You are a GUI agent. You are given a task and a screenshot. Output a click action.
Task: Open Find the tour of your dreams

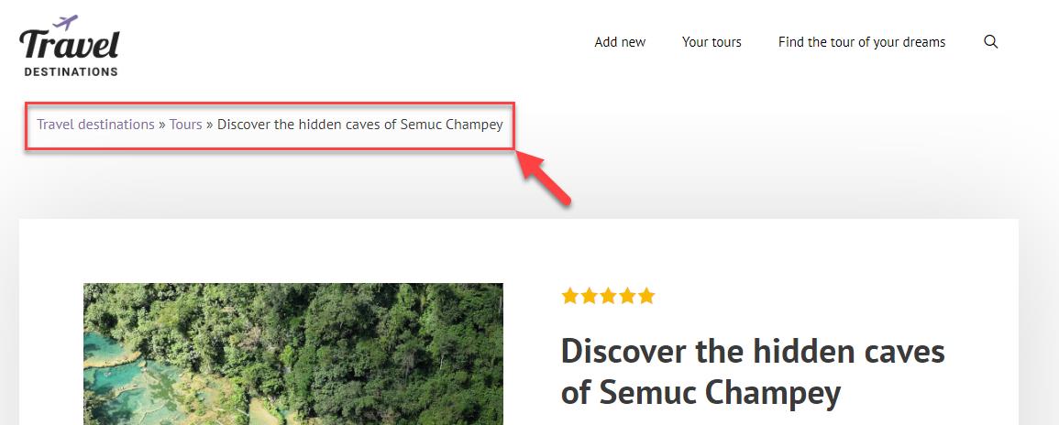pos(862,42)
